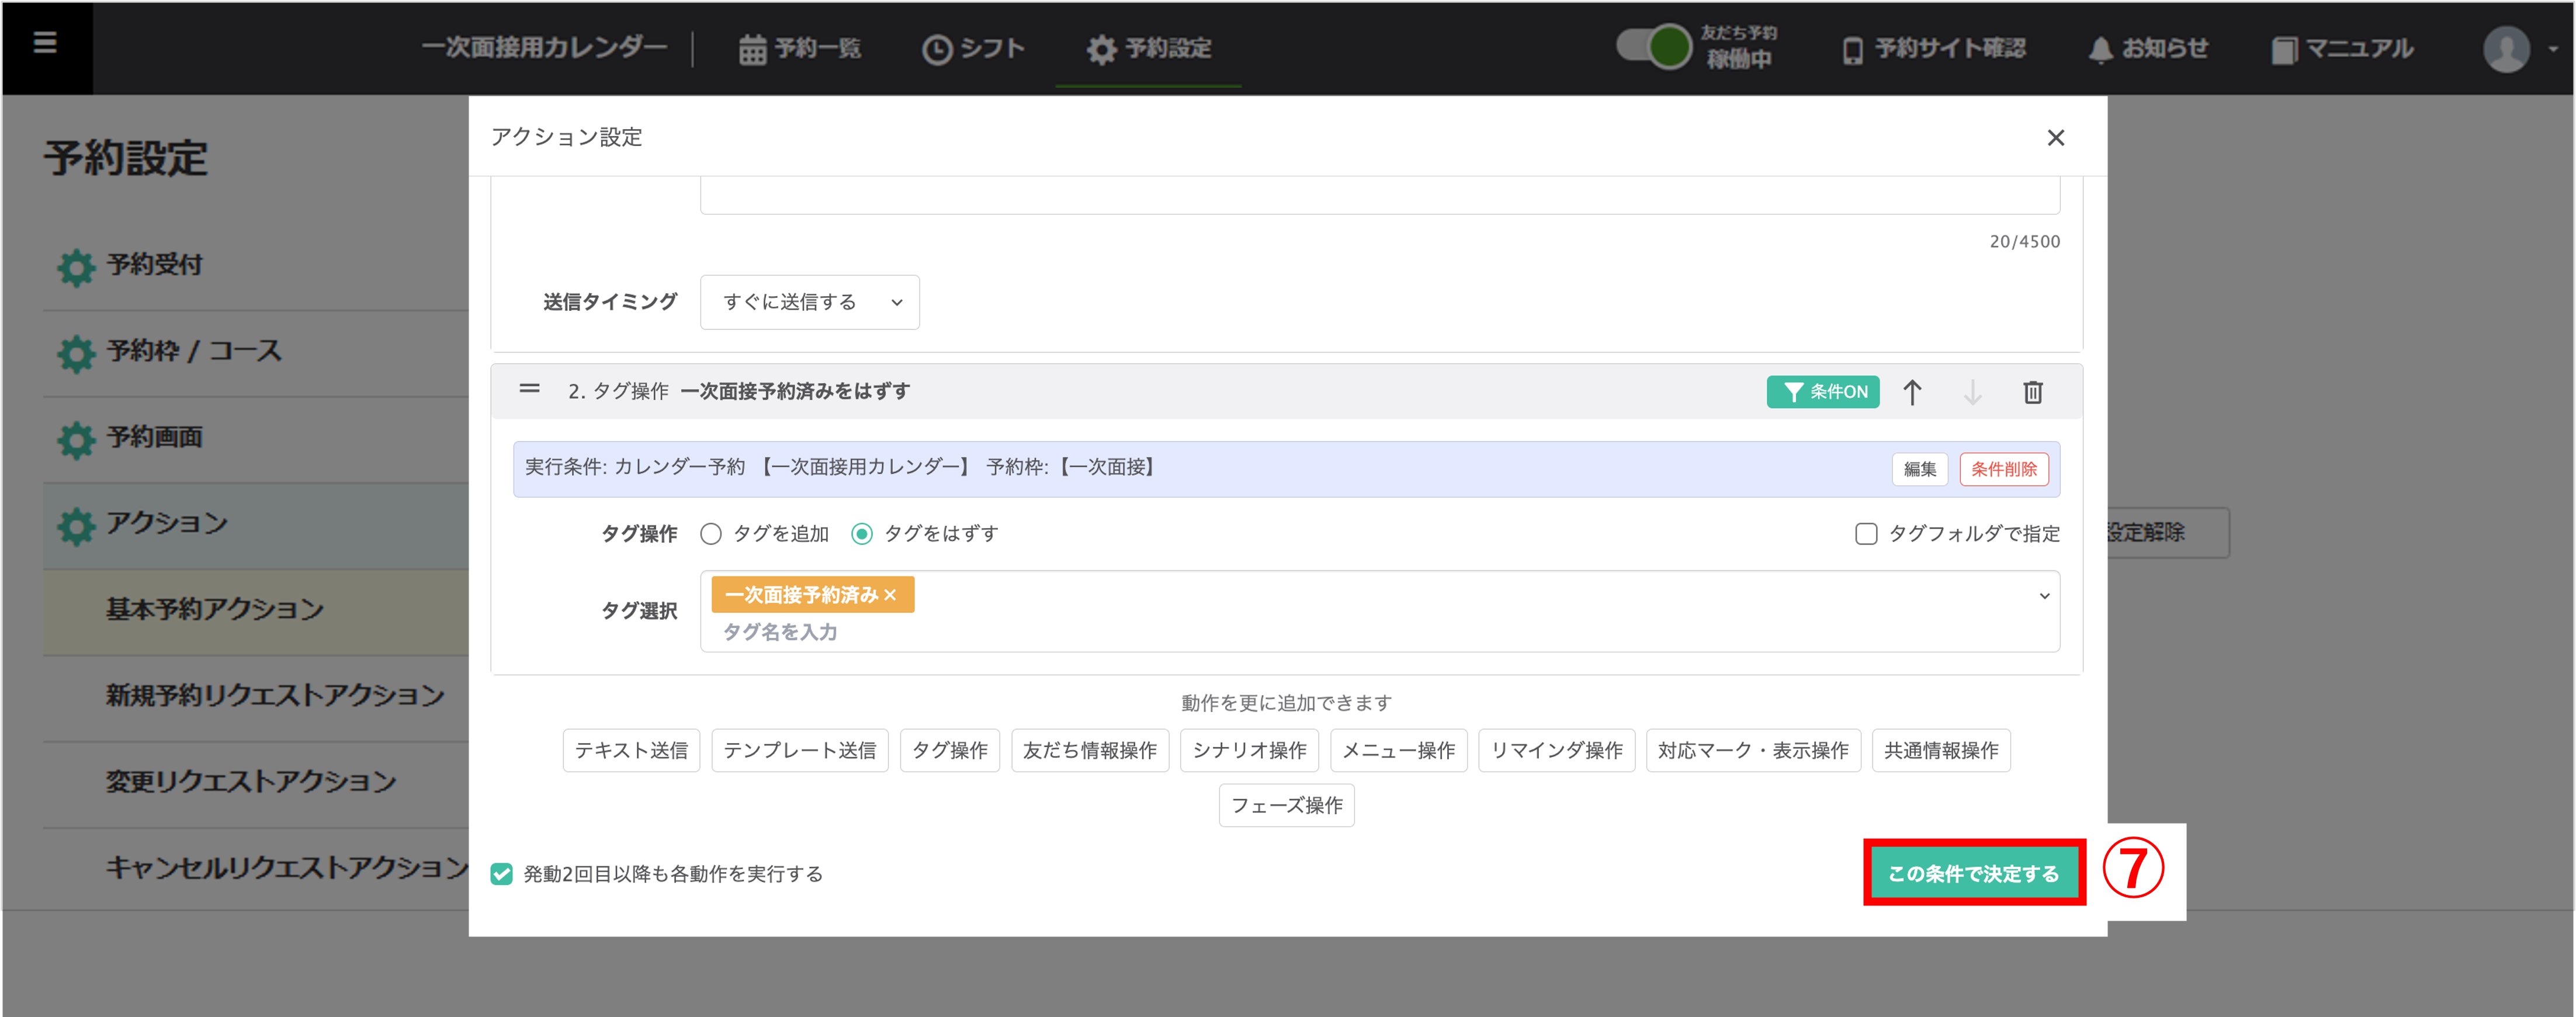
Task: Switch to the 予約一覧 tab
Action: point(800,48)
